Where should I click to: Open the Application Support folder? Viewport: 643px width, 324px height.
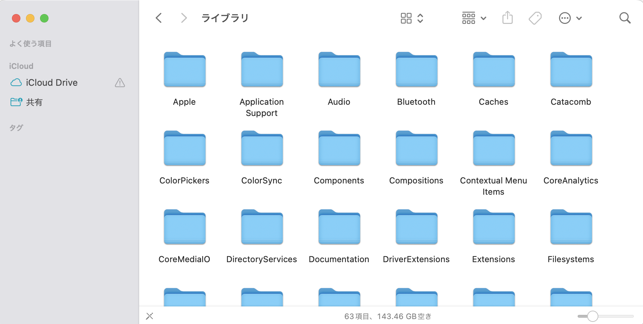pos(261,70)
